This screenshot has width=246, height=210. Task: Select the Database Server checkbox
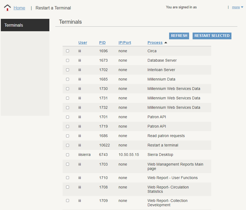point(67,60)
